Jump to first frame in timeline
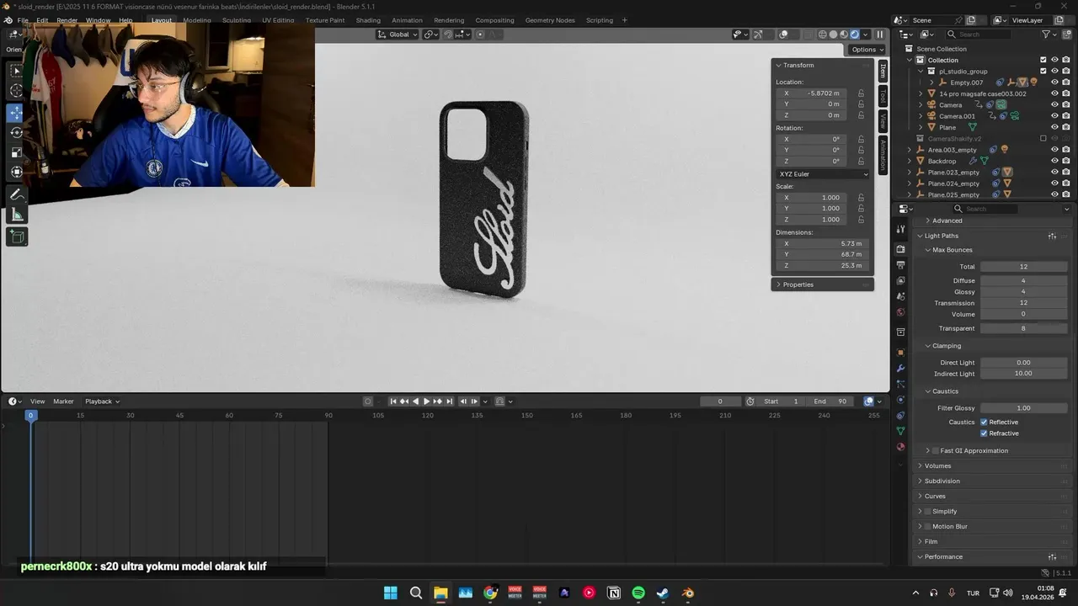Screen dimensions: 1078x606 pos(392,401)
